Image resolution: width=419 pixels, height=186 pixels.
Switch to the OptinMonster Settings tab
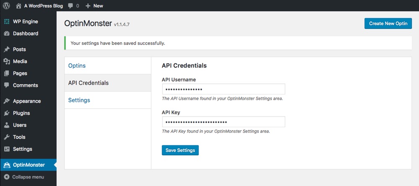click(108, 100)
